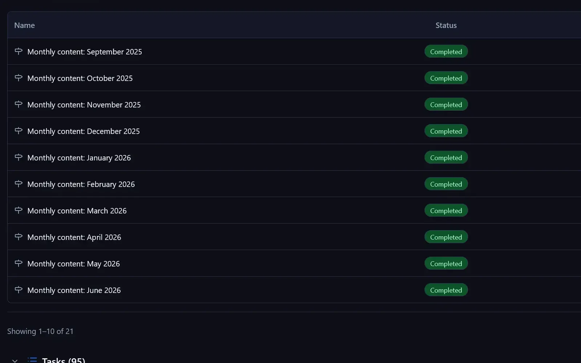Viewport: 581px width, 363px height.
Task: Open Monthly content: November 2025
Action: (84, 105)
